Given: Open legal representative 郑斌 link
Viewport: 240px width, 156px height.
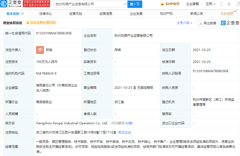Looking at the screenshot, I should [49, 50].
